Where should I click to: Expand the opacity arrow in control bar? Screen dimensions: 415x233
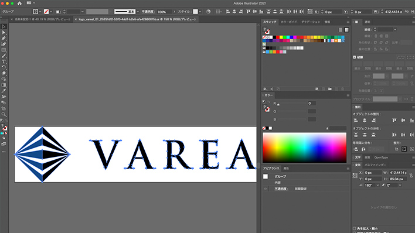click(174, 12)
